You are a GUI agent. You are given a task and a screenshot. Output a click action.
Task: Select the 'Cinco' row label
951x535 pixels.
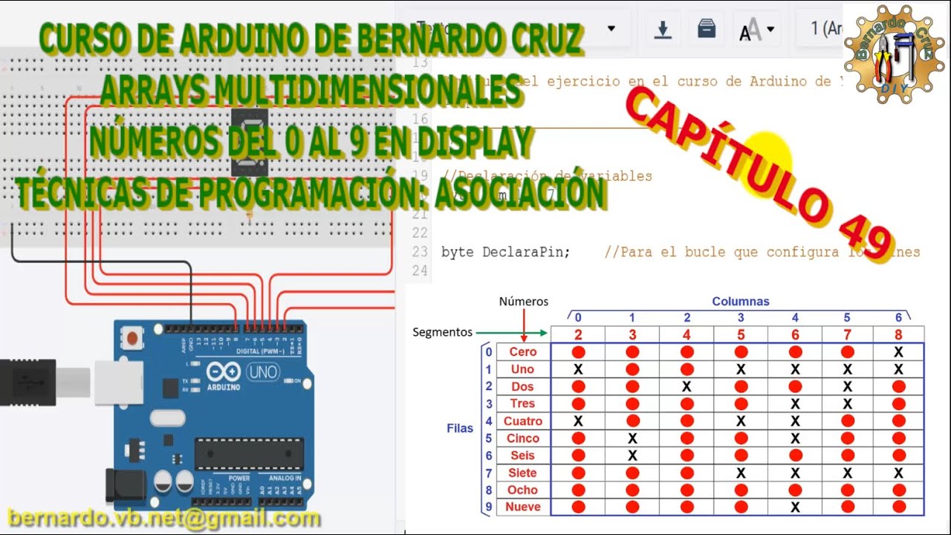click(523, 438)
